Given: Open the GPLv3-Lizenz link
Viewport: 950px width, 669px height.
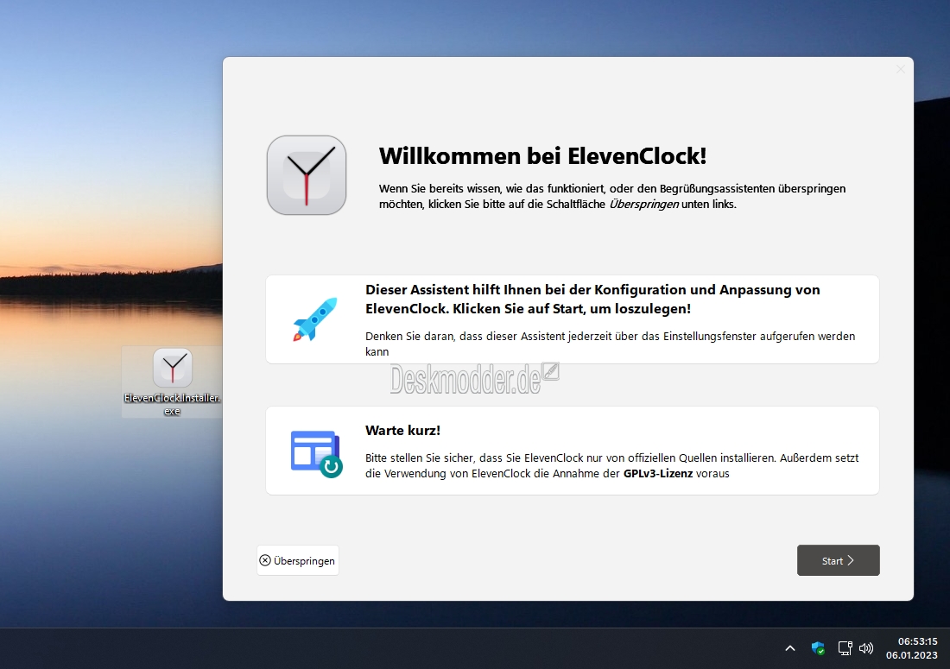Looking at the screenshot, I should click(658, 473).
